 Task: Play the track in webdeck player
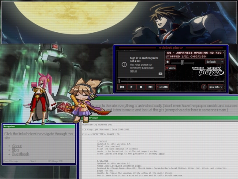(131, 87)
